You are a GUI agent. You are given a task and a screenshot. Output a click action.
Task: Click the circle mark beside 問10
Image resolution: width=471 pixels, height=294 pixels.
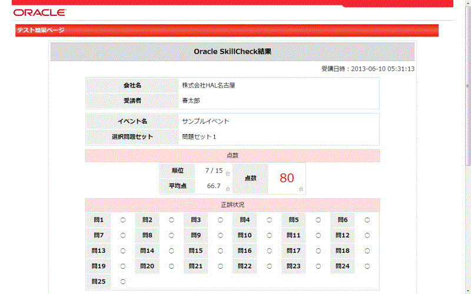point(270,236)
